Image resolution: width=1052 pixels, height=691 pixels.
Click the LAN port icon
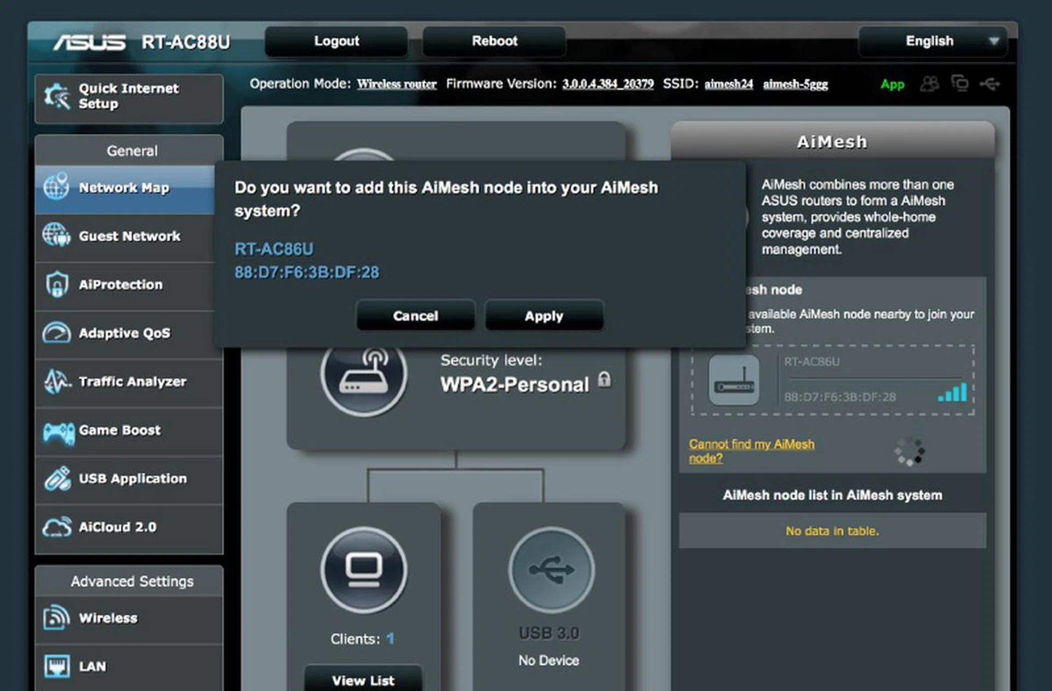pyautogui.click(x=56, y=666)
